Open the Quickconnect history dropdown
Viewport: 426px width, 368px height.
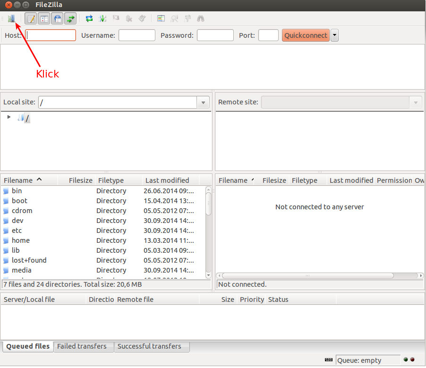[x=334, y=35]
